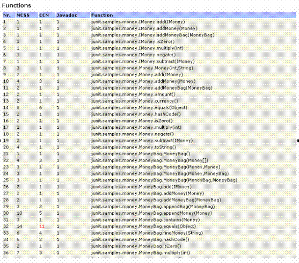Select Money.addMoneyBag(MoneyBag) function entry
The height and width of the screenshot is (263, 299).
click(x=152, y=87)
